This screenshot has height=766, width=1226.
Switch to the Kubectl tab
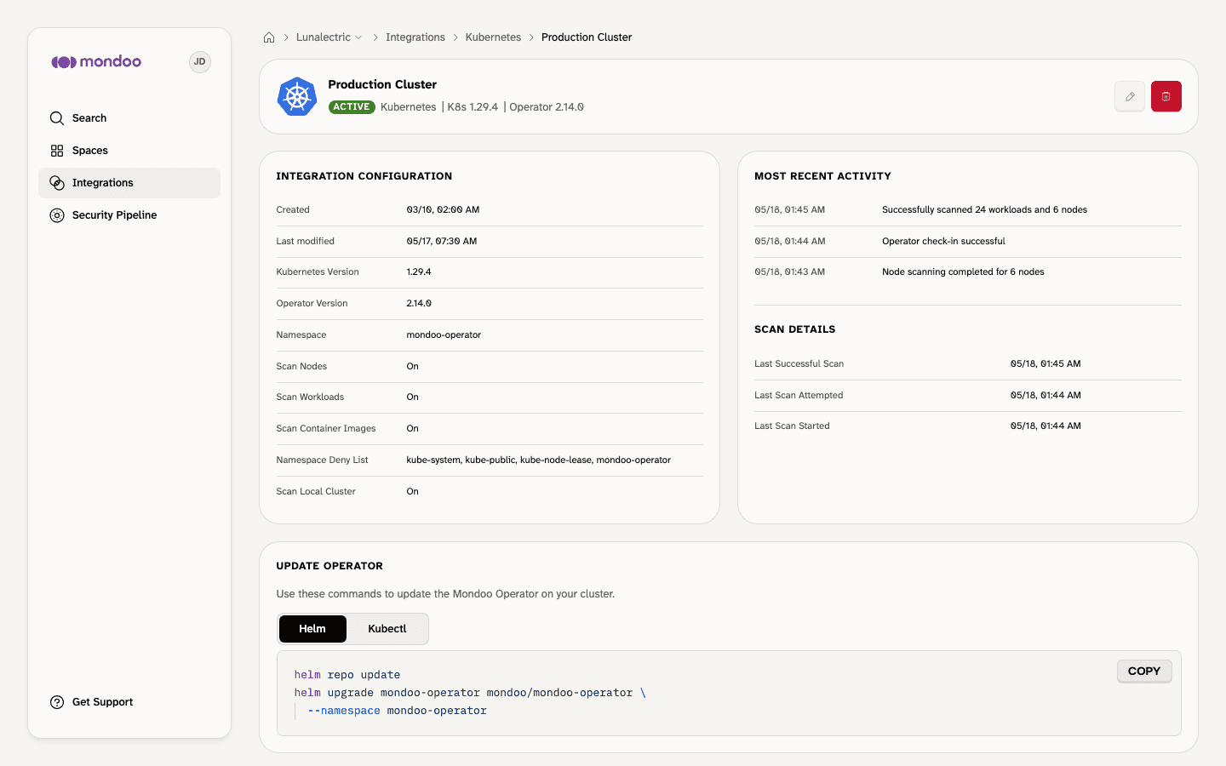point(387,629)
